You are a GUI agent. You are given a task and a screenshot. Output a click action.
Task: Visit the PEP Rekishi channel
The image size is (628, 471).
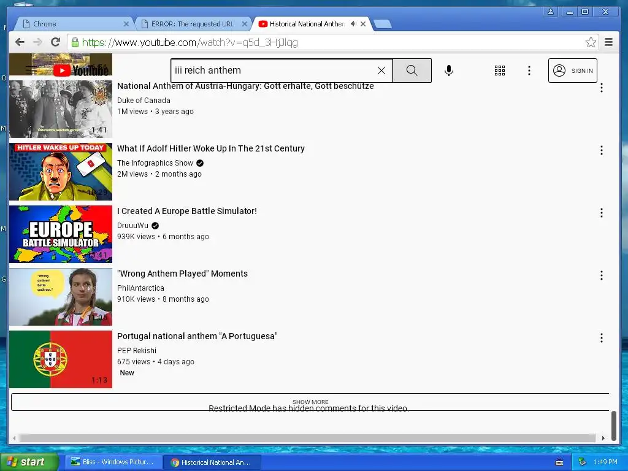pyautogui.click(x=137, y=350)
